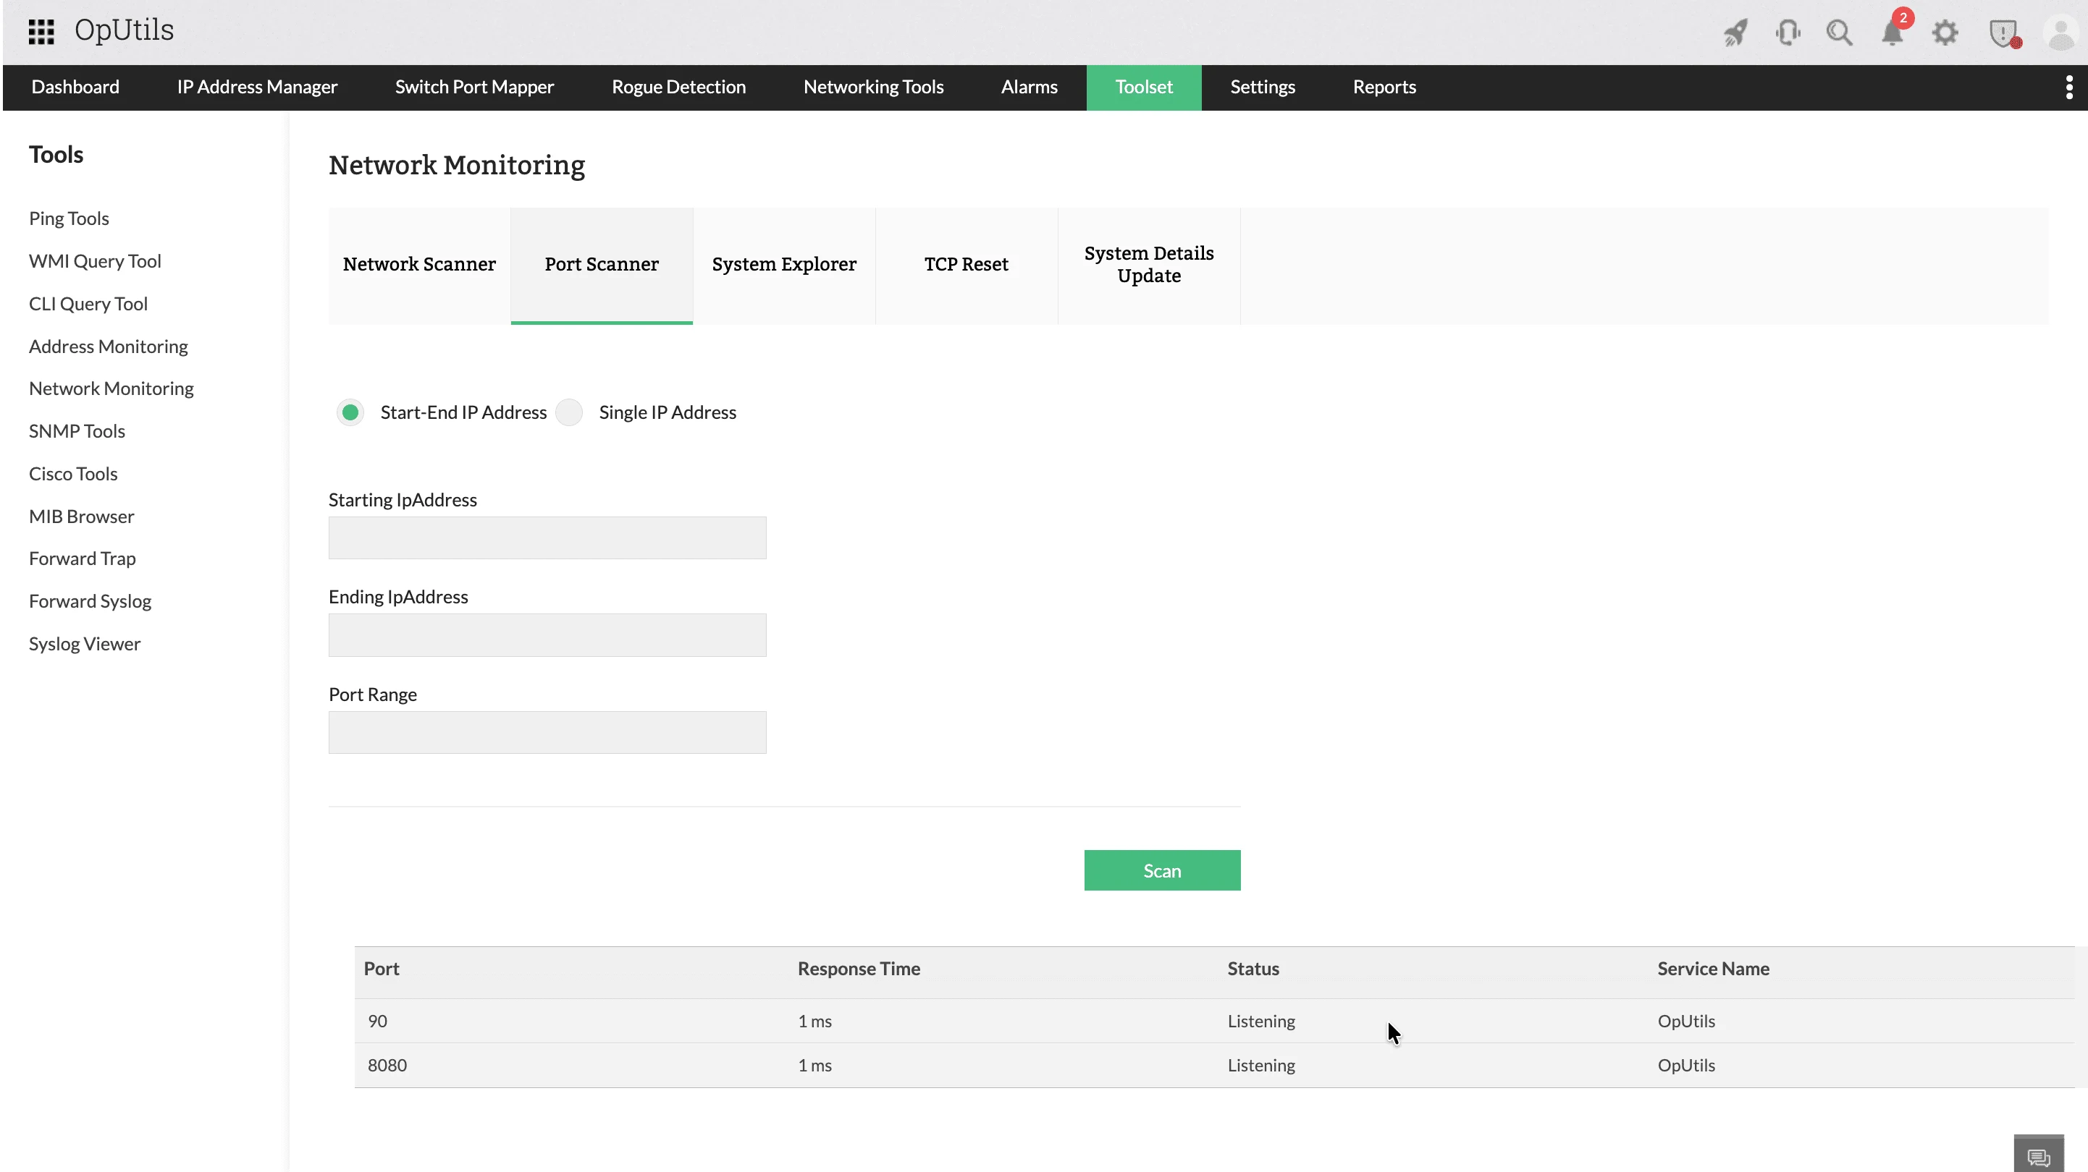Switch to the System Explorer tab
This screenshot has width=2088, height=1172.
point(784,265)
